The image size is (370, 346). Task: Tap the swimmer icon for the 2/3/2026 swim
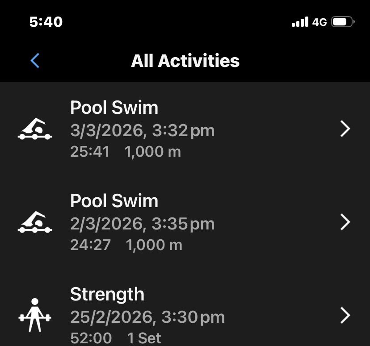pos(35,222)
